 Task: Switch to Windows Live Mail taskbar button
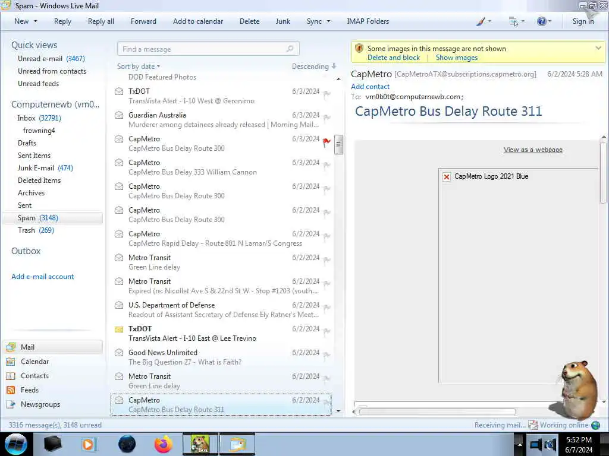[237, 444]
